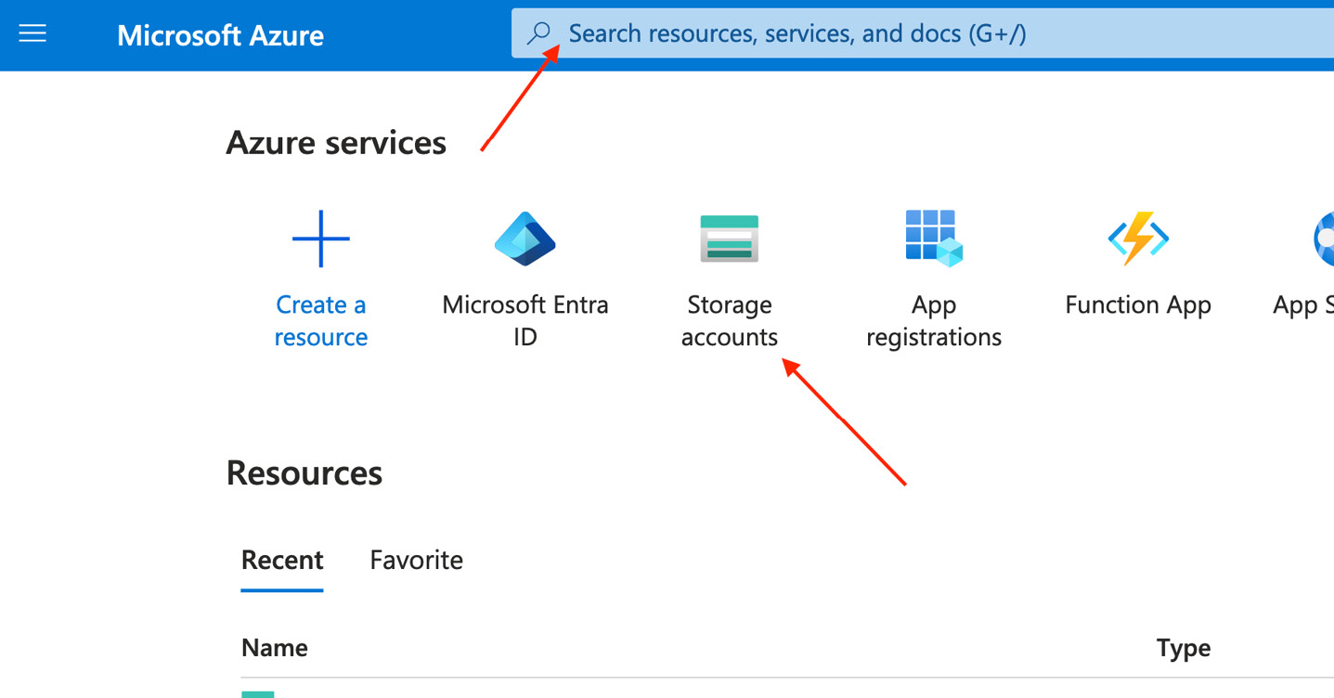Switch to the Favorite tab
The width and height of the screenshot is (1334, 698).
tap(416, 561)
